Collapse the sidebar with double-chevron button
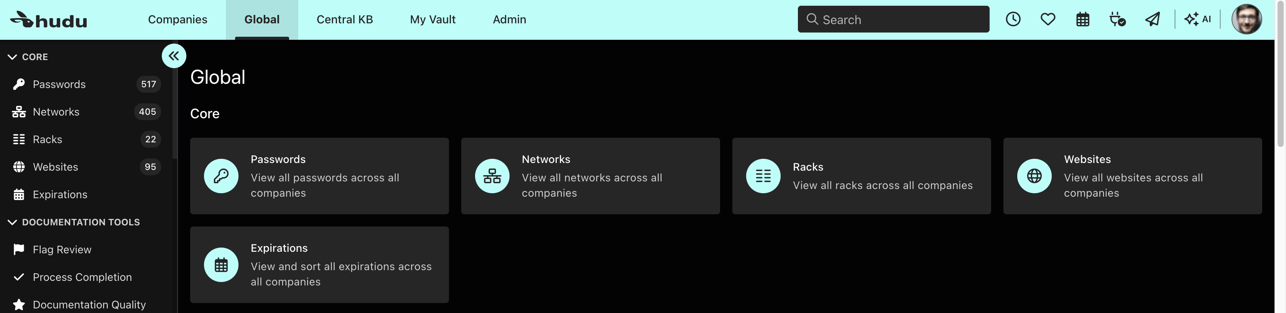 tap(174, 56)
